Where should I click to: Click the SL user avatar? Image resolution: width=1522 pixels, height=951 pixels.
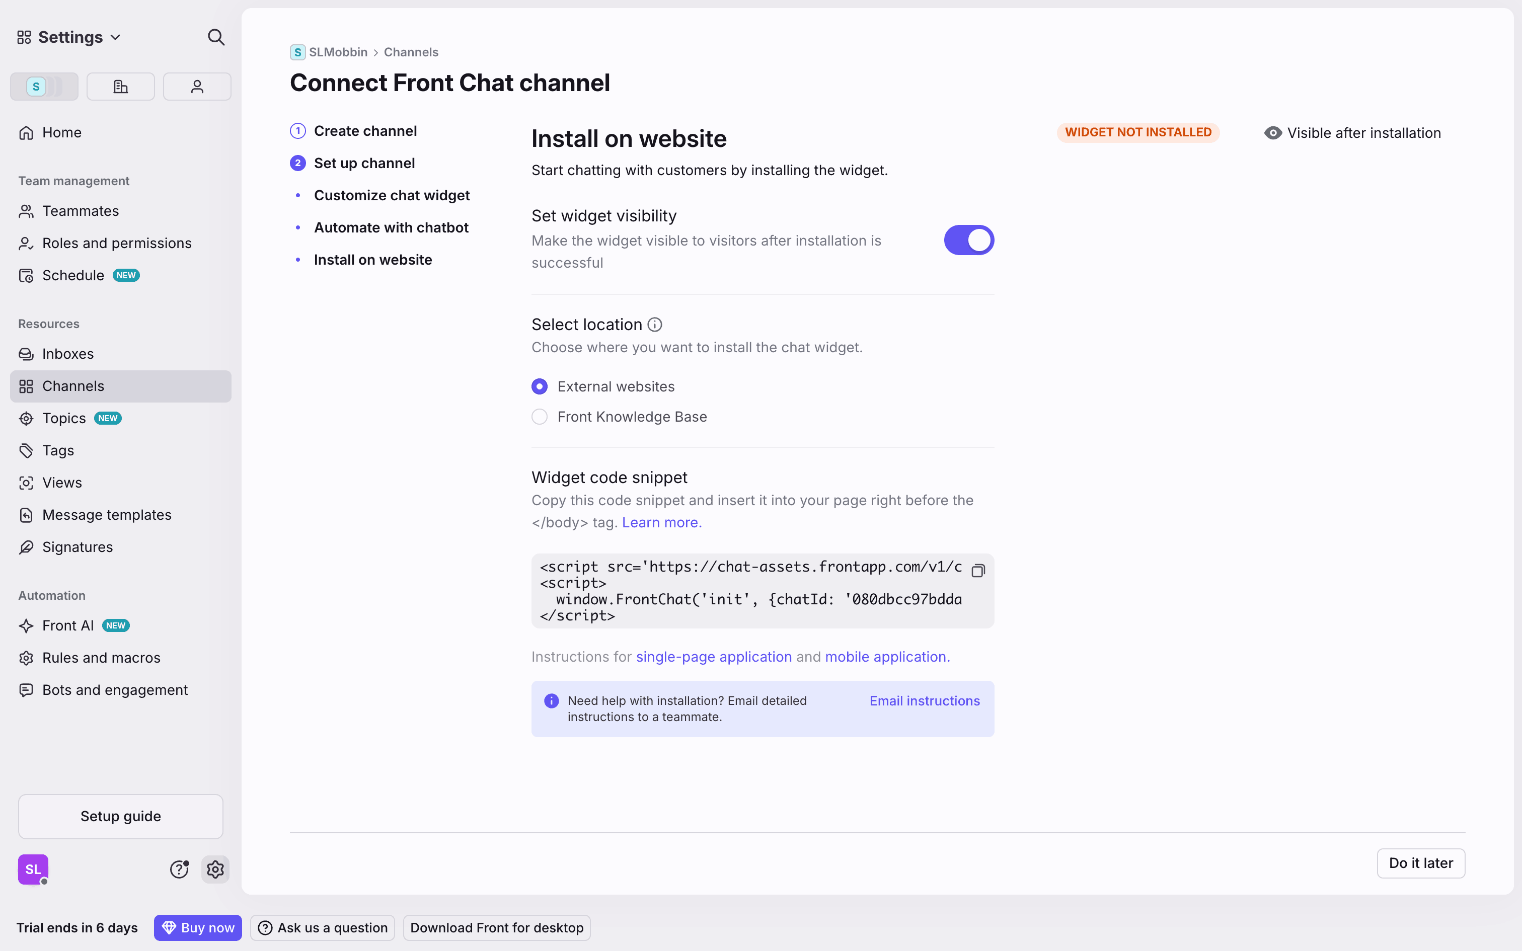click(x=33, y=869)
